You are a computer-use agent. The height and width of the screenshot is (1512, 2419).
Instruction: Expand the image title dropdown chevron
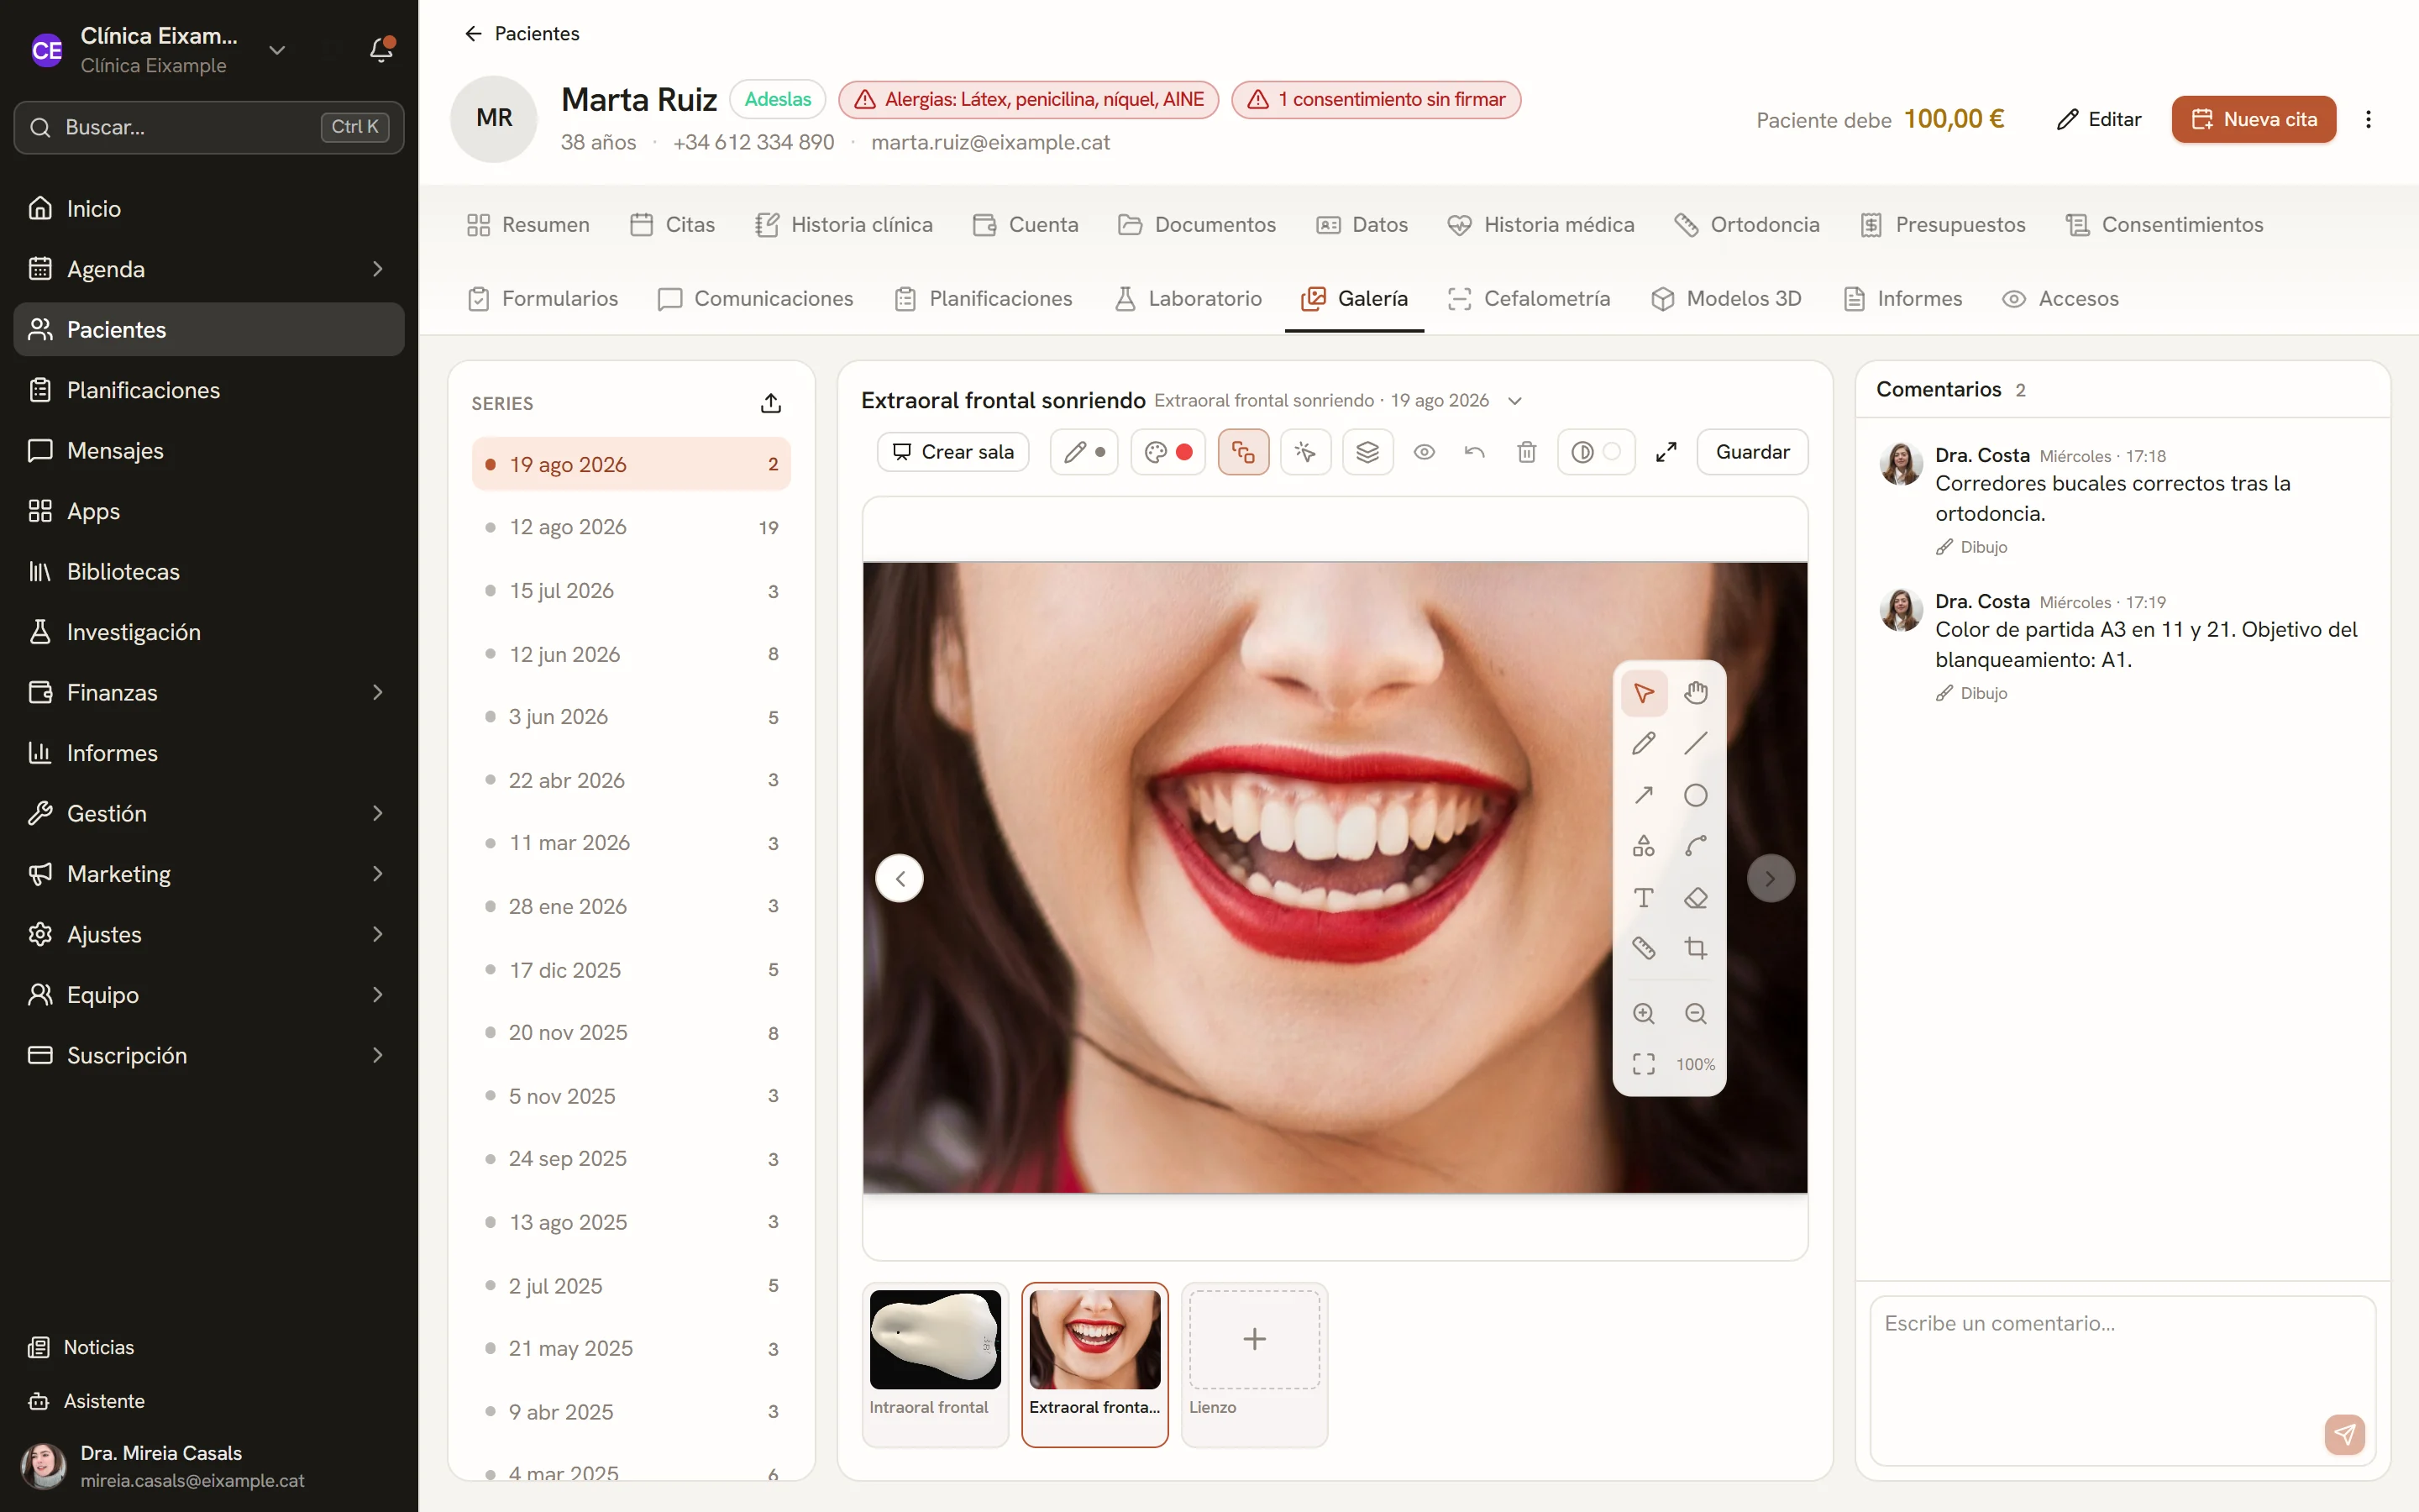[x=1514, y=401]
